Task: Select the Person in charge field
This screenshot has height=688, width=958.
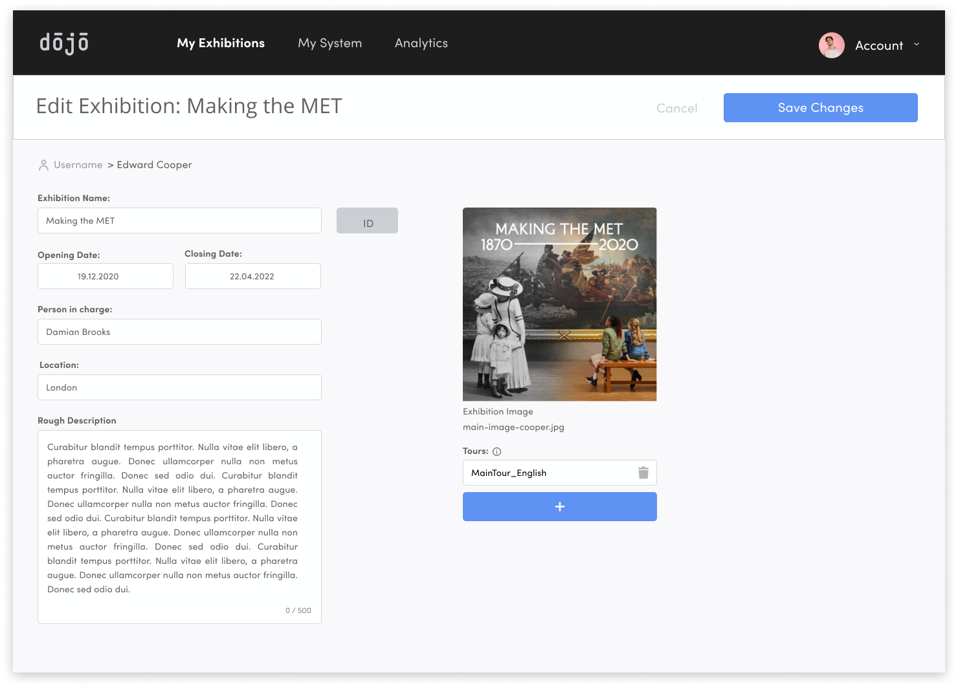Action: click(x=179, y=332)
